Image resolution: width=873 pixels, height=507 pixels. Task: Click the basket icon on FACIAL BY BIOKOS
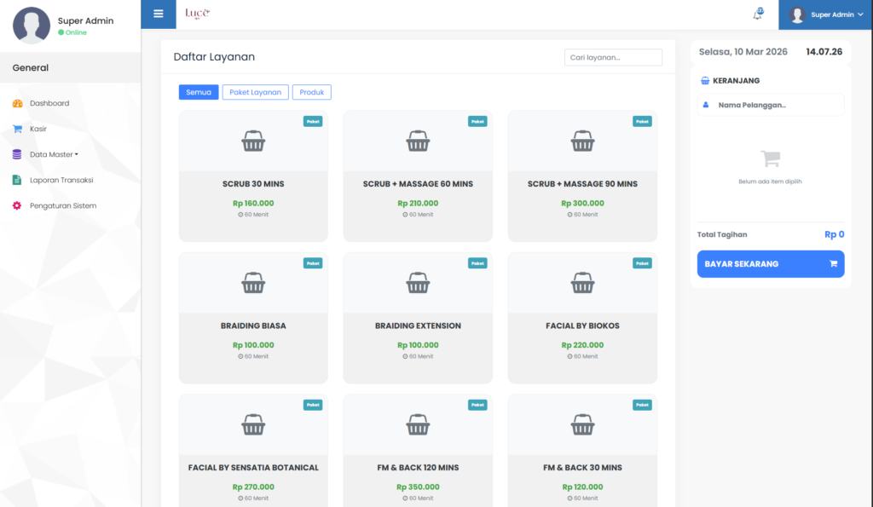(x=582, y=283)
